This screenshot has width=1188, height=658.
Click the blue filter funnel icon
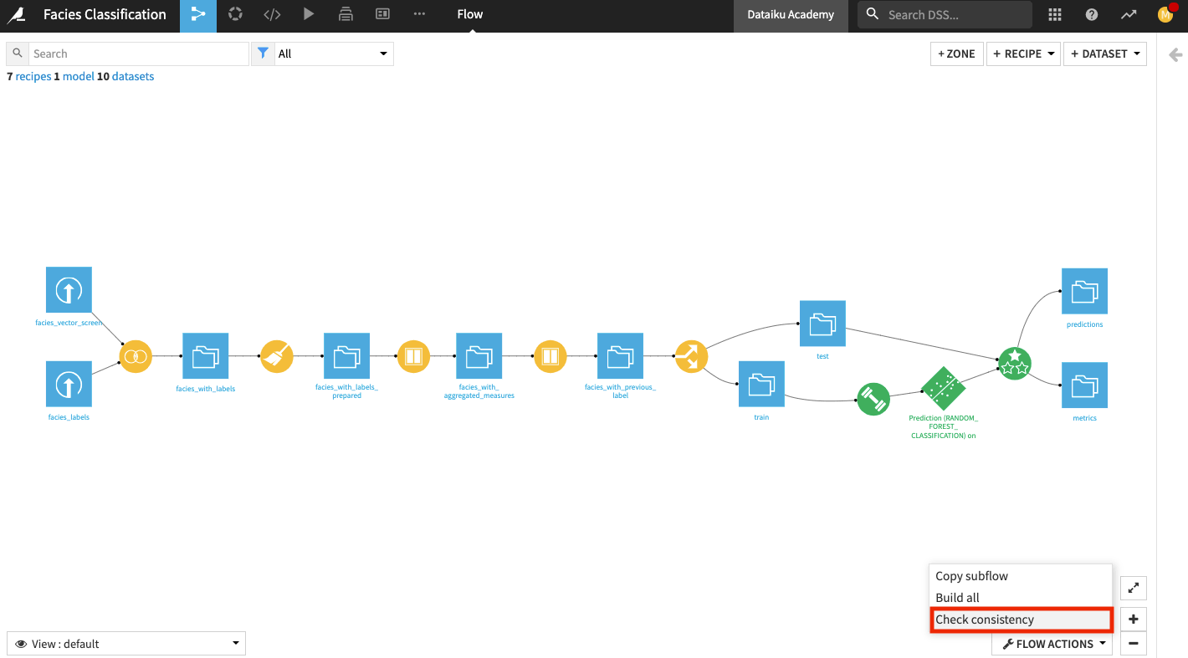point(263,54)
